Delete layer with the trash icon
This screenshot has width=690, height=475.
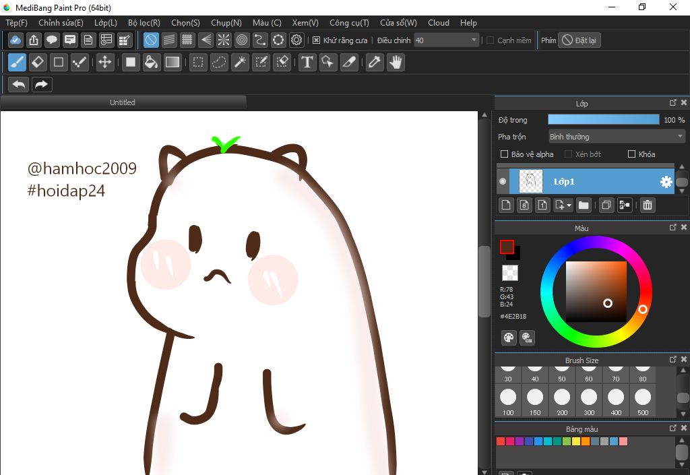[x=648, y=205]
